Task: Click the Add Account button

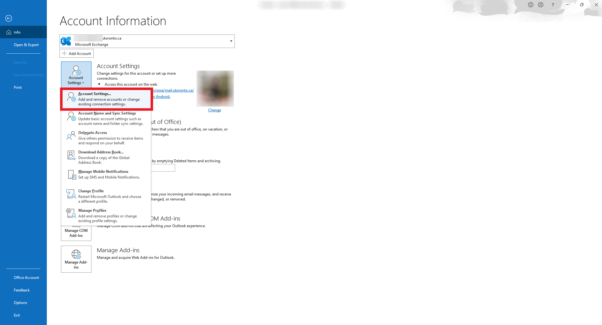Action: (76, 53)
